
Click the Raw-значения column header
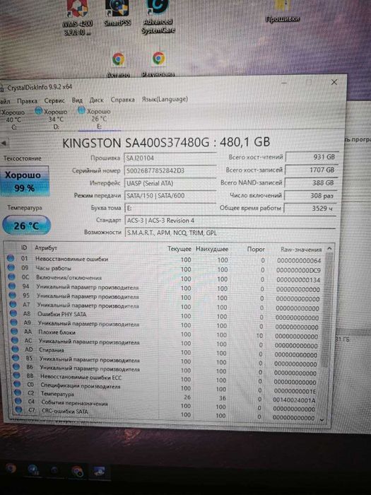(301, 250)
